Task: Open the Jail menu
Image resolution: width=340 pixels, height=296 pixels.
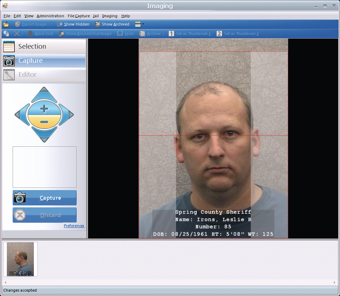Action: (95, 16)
